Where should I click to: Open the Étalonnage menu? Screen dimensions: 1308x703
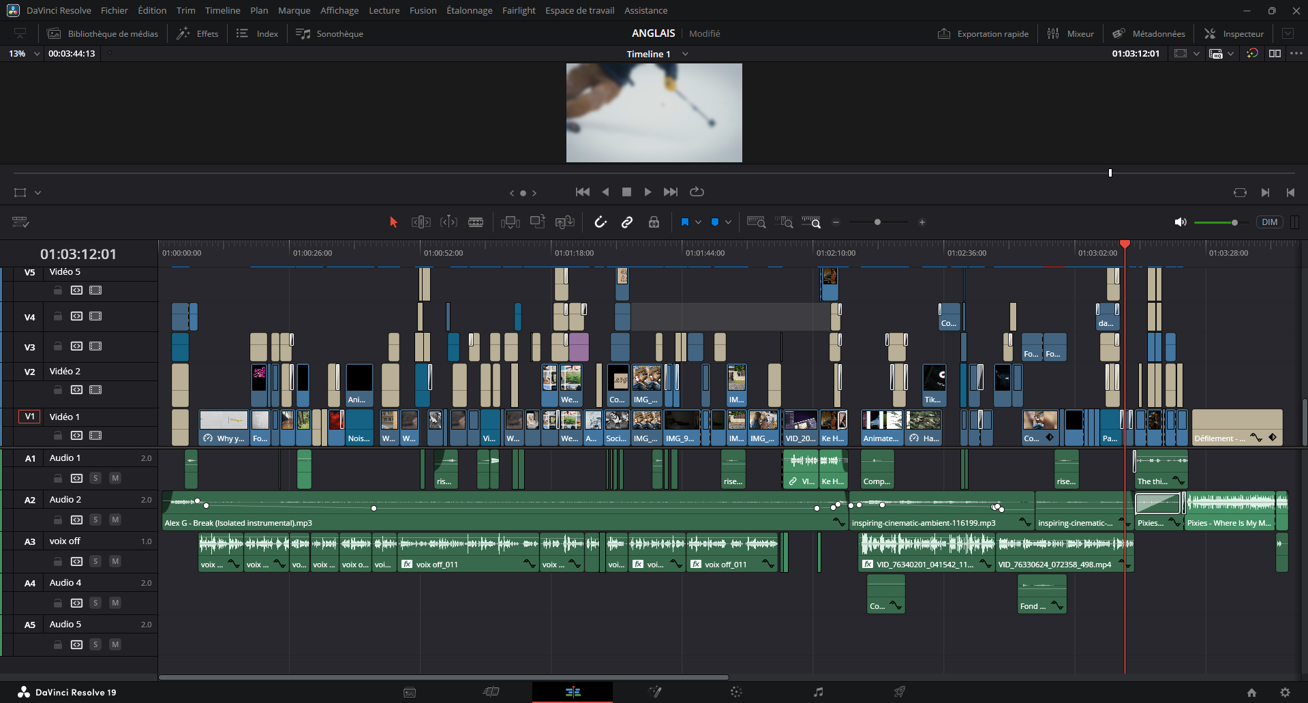point(469,10)
